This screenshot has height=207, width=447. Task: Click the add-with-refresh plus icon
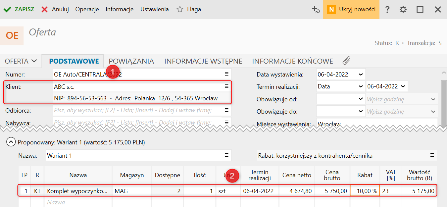pos(316,10)
